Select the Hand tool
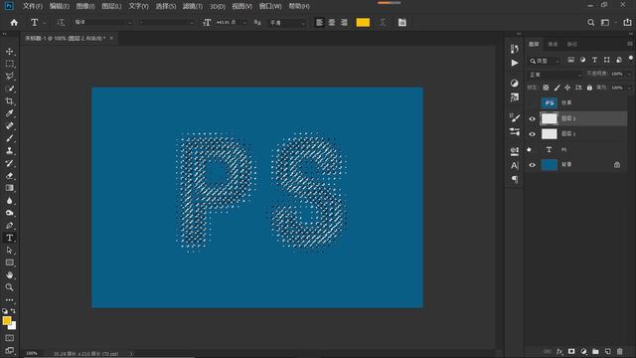636x358 pixels. coord(9,274)
